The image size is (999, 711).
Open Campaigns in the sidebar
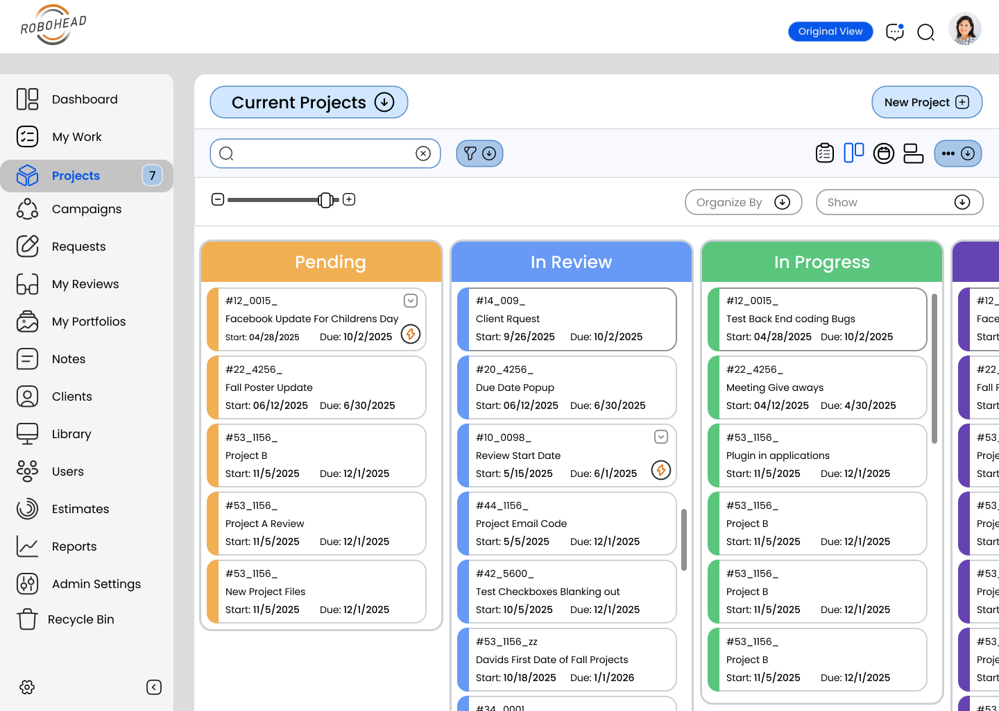[x=69, y=209]
